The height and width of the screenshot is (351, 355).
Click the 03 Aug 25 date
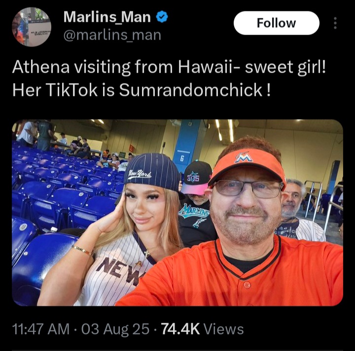pos(115,329)
